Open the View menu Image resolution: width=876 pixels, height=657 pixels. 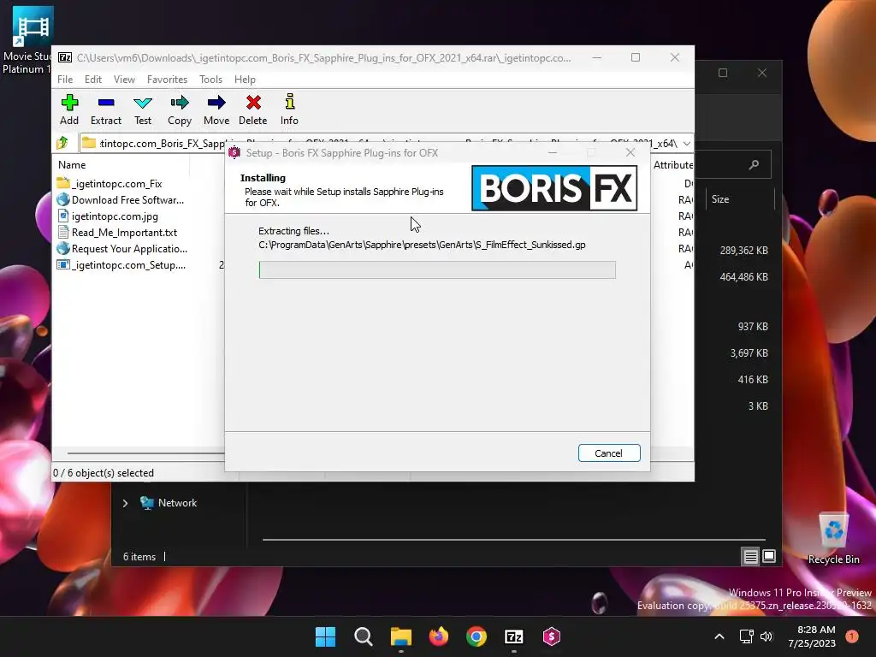click(x=124, y=80)
